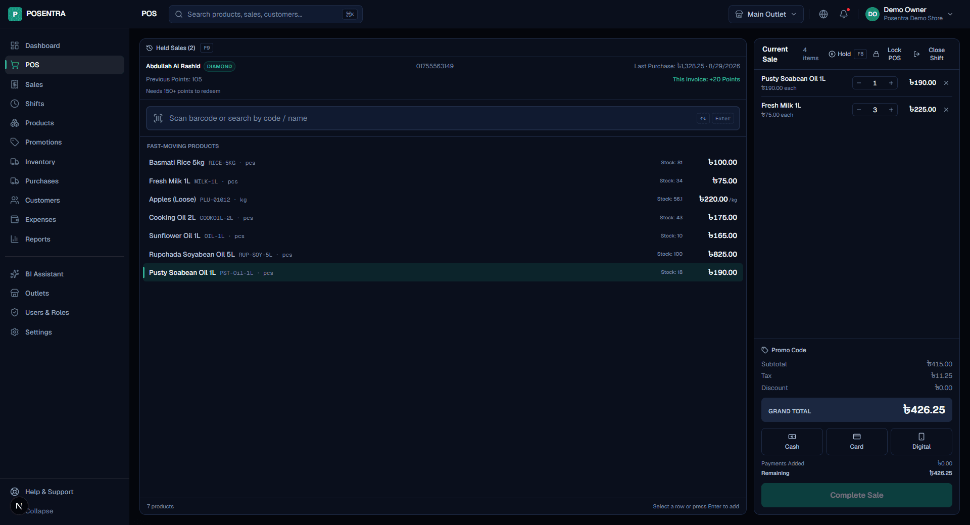Select Card payment method
Screen dimensions: 970x525
coord(856,442)
